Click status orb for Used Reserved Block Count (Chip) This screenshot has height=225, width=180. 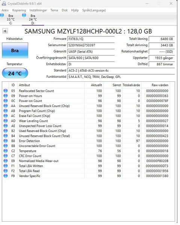pyautogui.click(x=6, y=131)
